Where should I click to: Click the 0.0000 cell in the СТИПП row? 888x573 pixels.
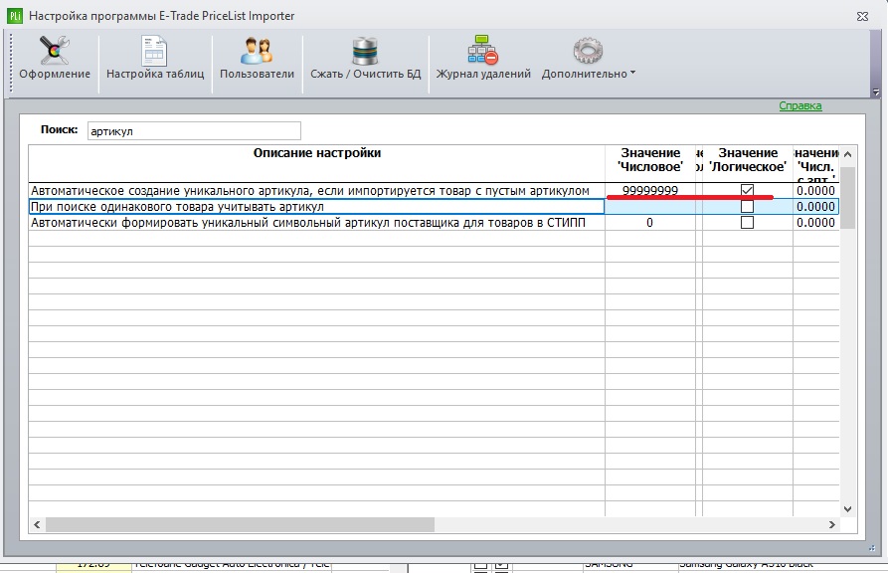pyautogui.click(x=815, y=222)
